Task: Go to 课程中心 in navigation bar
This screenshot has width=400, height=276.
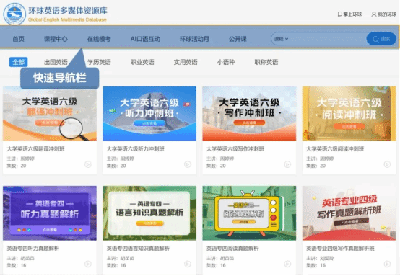Action: [x=56, y=39]
